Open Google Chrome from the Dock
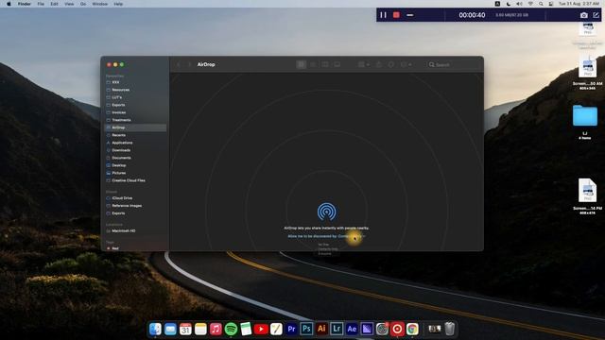Viewport: 605px width, 340px height. tap(412, 329)
